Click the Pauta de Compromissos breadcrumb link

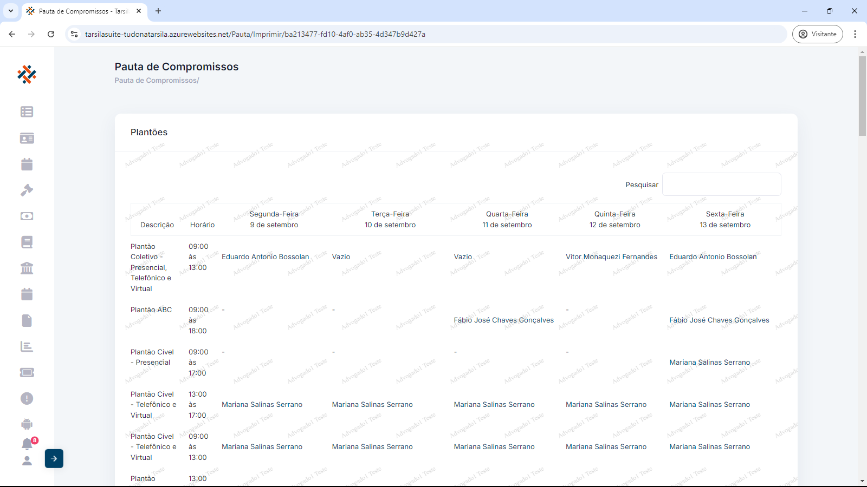156,81
